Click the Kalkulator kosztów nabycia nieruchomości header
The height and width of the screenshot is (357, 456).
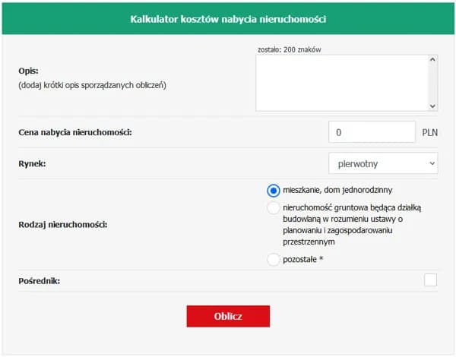228,19
